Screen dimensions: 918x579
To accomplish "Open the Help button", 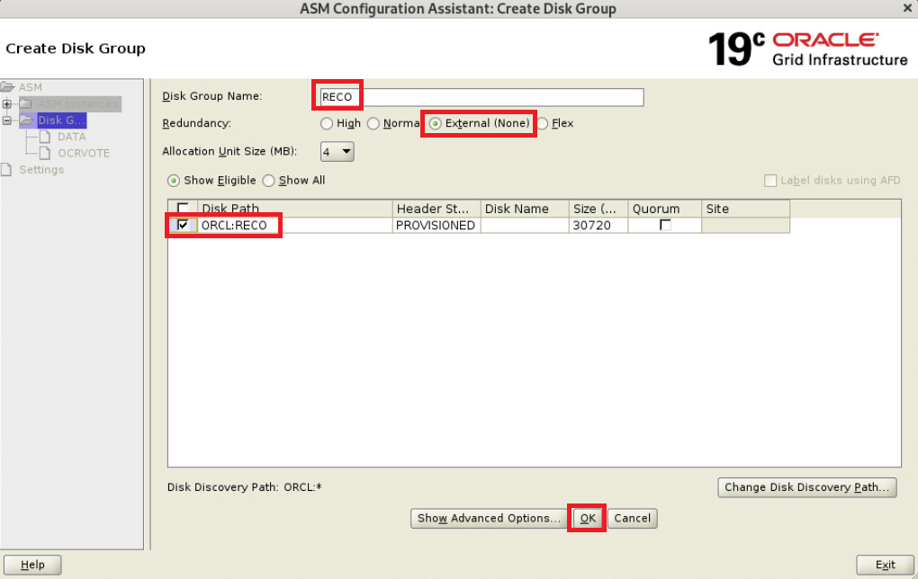I will point(32,565).
